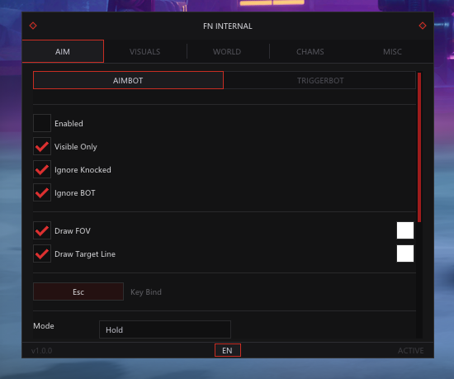This screenshot has width=454, height=379.
Task: Switch to the AIM tab
Action: tap(63, 51)
